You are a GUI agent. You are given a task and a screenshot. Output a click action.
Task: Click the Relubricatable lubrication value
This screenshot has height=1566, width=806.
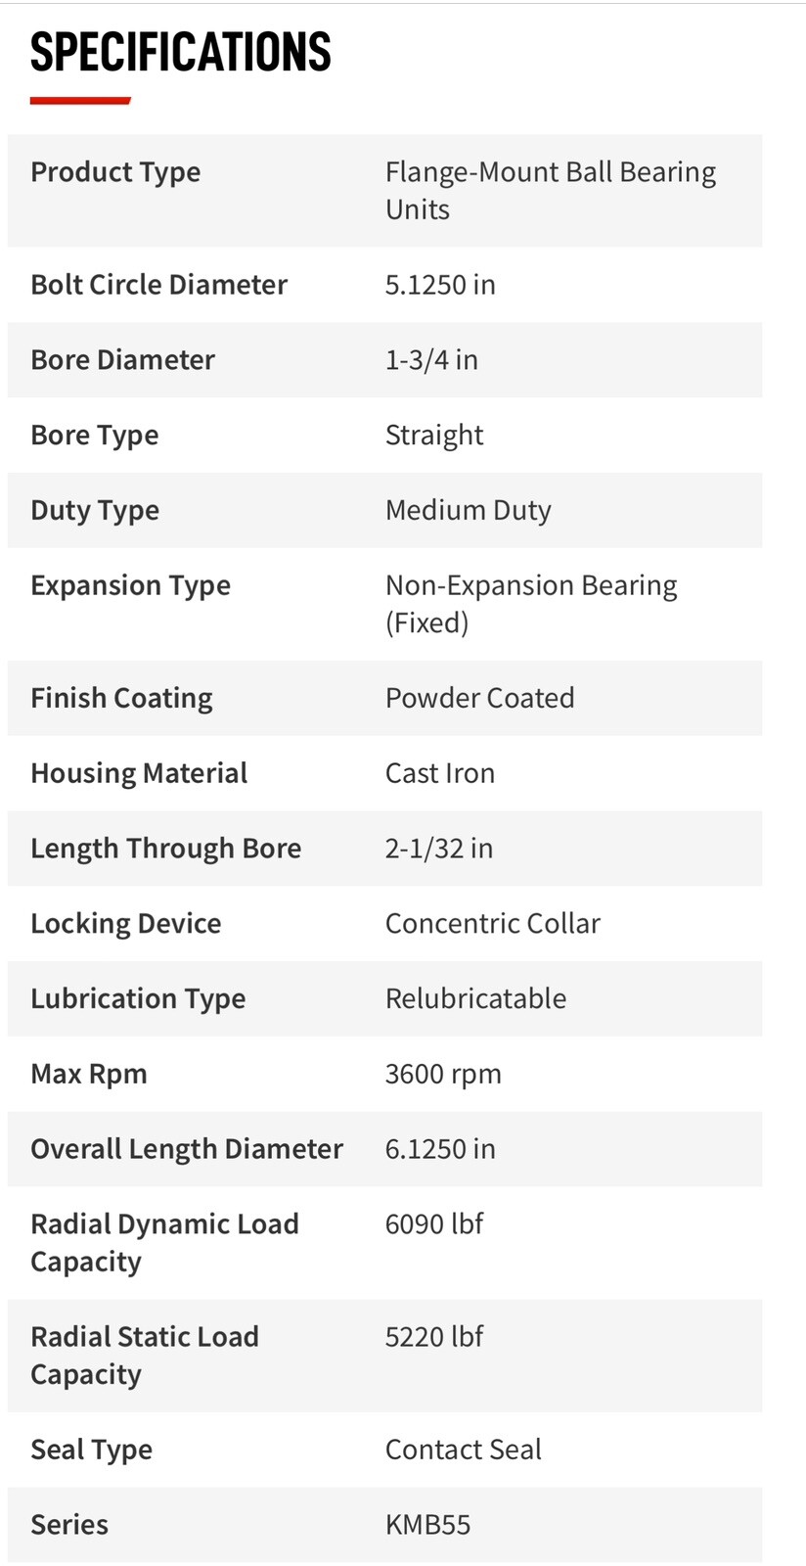[x=476, y=999]
